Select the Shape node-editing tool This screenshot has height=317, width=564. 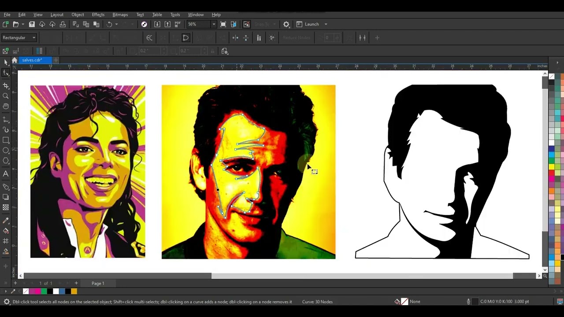tap(6, 73)
